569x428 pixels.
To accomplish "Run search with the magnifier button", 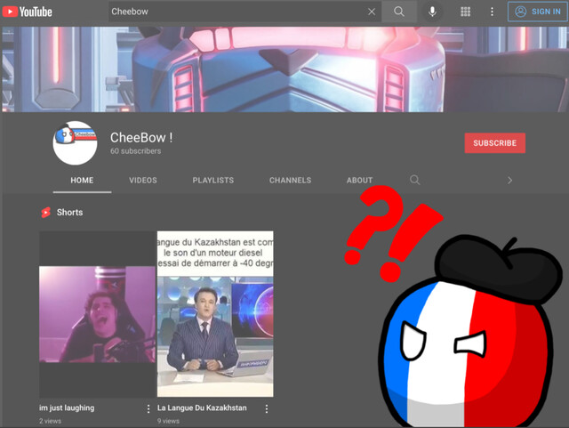I will point(399,12).
